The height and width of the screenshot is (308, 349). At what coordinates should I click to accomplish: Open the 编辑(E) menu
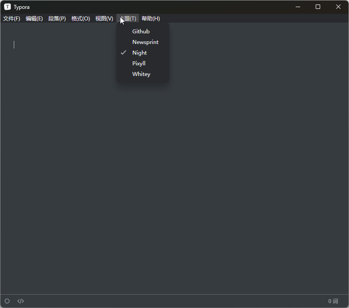pyautogui.click(x=34, y=19)
